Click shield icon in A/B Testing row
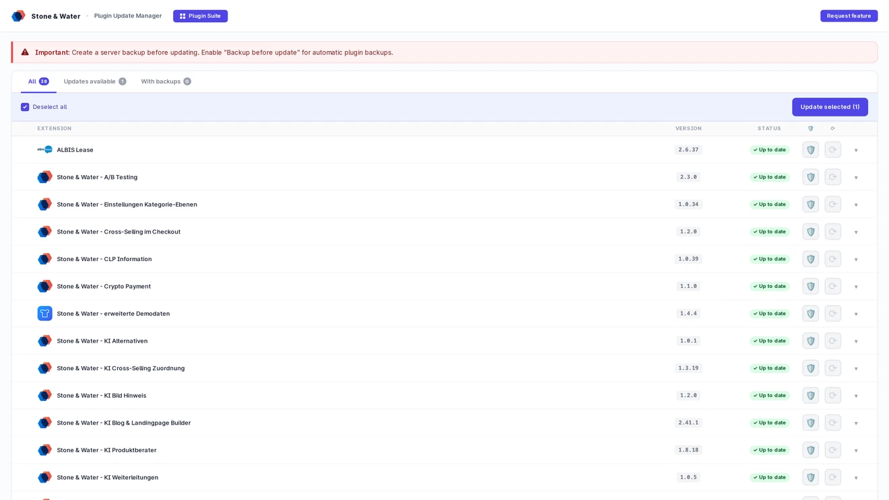 pos(811,177)
